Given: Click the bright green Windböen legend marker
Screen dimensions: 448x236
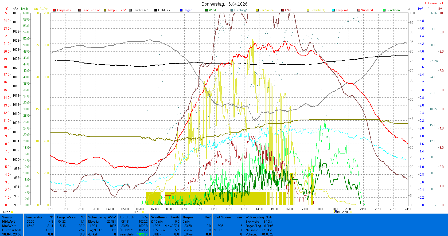Looking at the screenshot, I should [x=384, y=10].
